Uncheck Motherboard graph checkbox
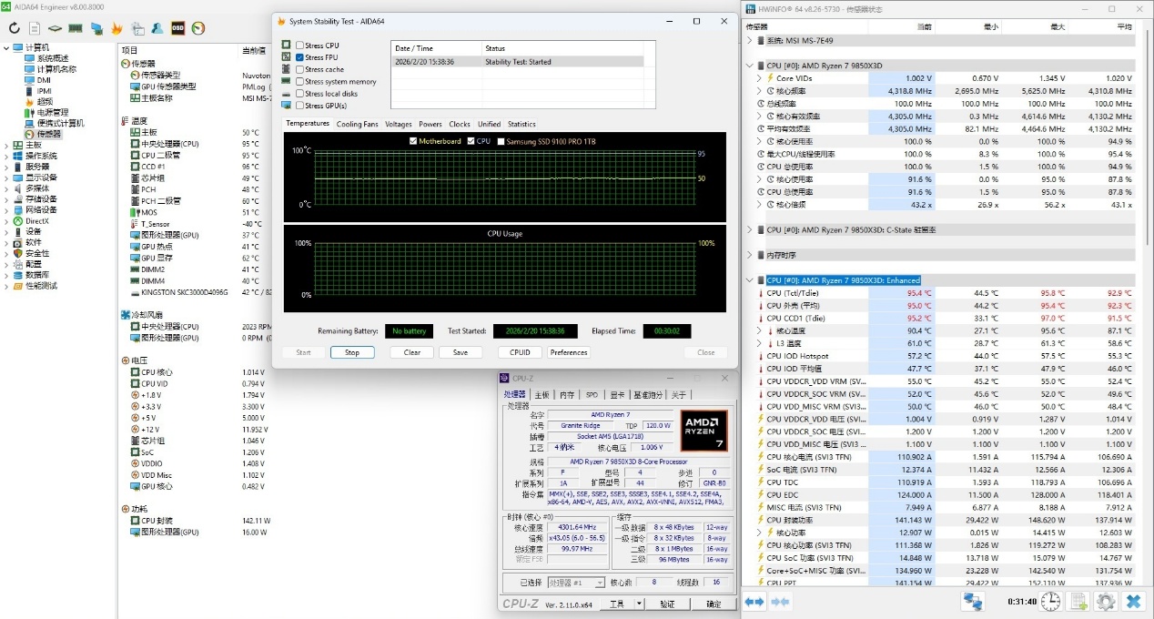The image size is (1154, 619). (414, 141)
